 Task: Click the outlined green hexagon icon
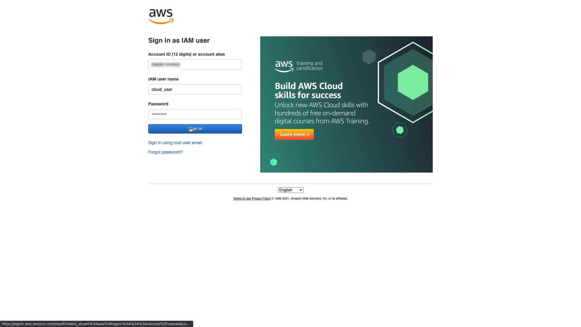point(400,130)
